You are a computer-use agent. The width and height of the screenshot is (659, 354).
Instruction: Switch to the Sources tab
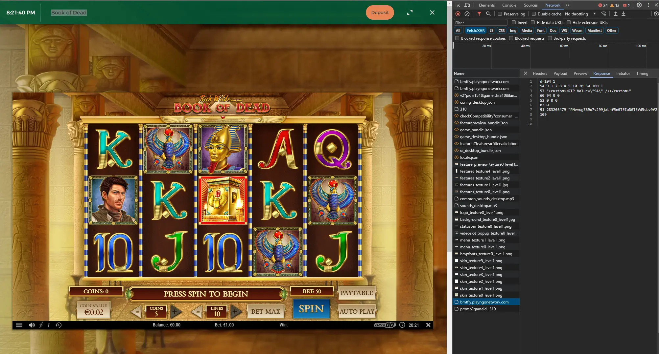coord(530,5)
